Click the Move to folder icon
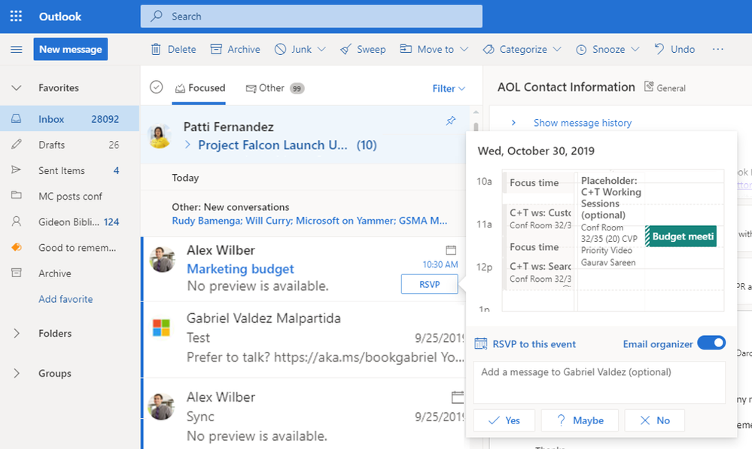 (x=406, y=48)
